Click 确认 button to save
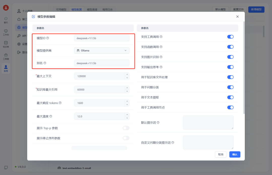Image resolution: width=272 pixels, height=175 pixels. [235, 154]
